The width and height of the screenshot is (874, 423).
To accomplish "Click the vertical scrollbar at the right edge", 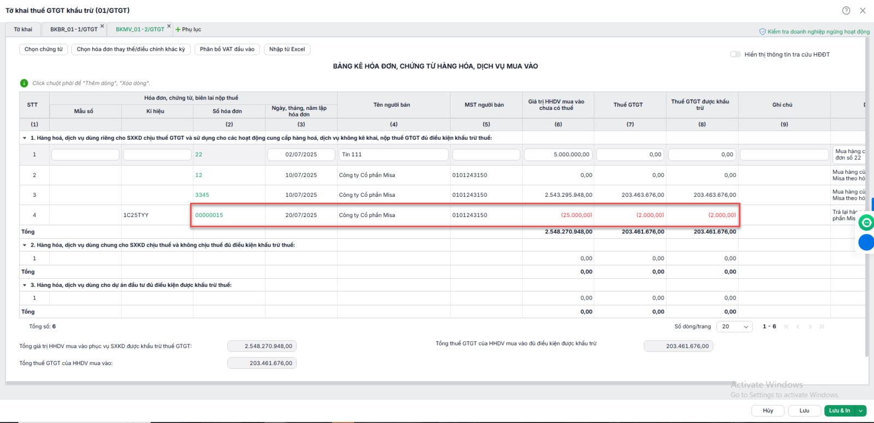I will click(867, 197).
